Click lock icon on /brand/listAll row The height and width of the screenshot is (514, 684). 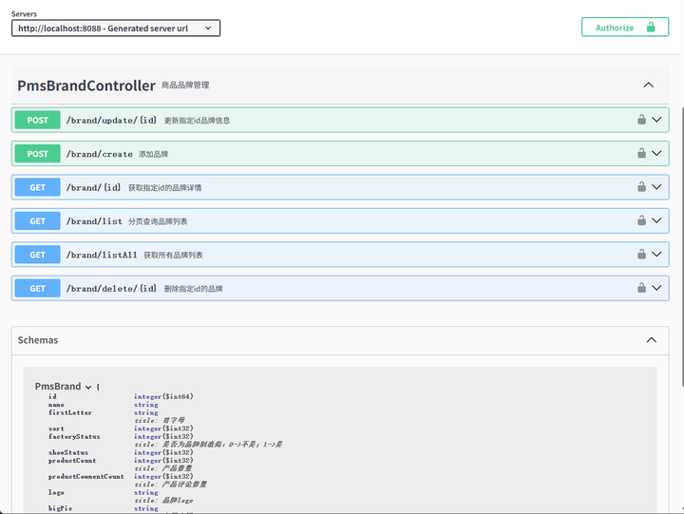[x=641, y=254]
